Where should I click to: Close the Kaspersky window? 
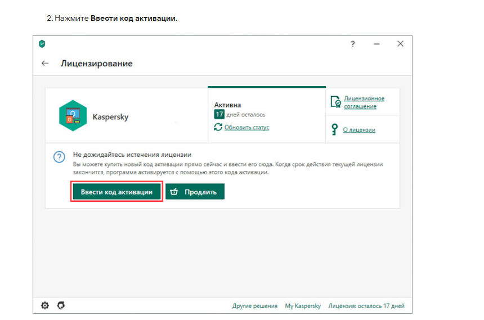pos(400,44)
